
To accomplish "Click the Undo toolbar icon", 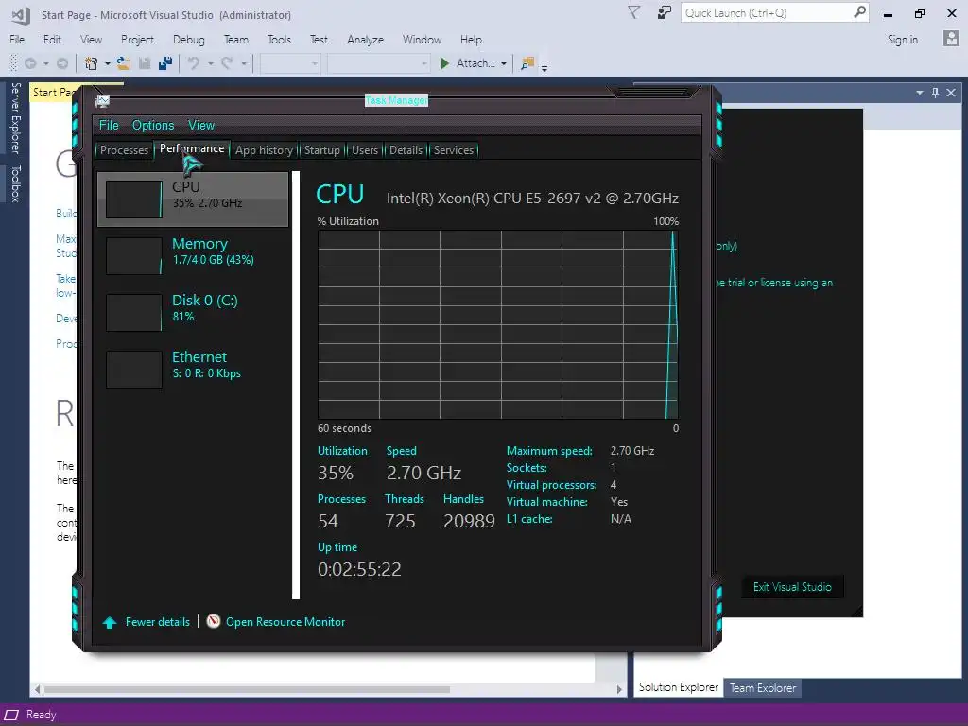I will pos(194,63).
